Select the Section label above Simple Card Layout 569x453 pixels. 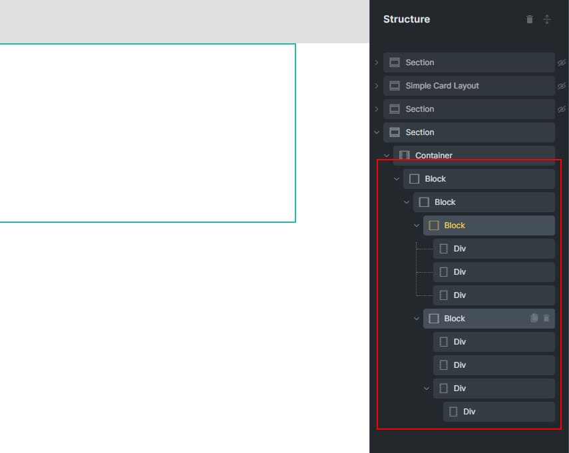tap(419, 63)
